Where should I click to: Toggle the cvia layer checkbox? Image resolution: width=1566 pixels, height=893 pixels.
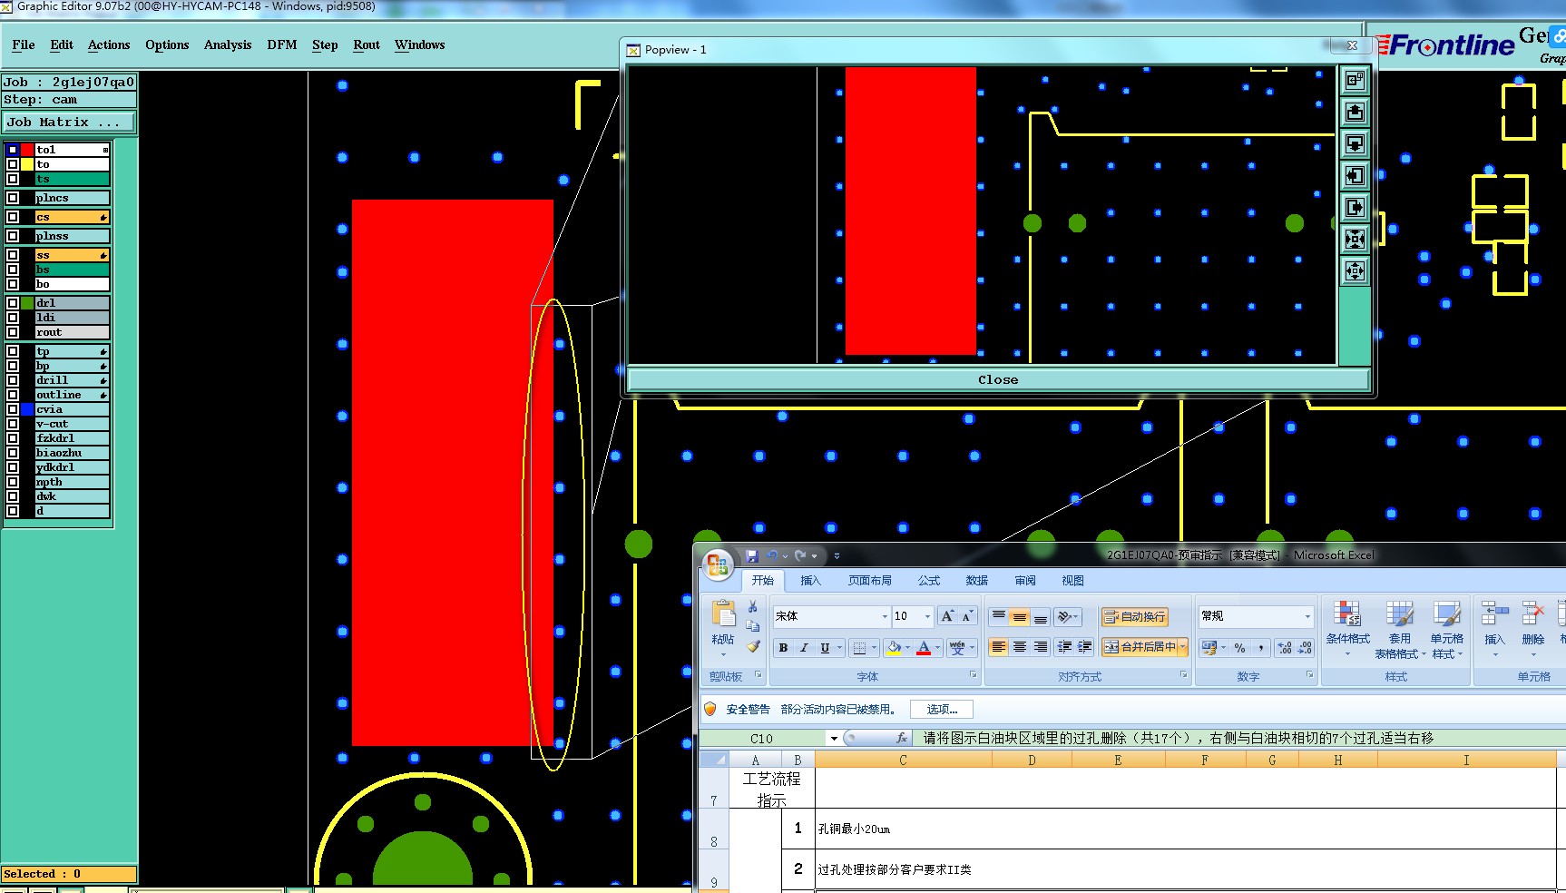pos(13,409)
